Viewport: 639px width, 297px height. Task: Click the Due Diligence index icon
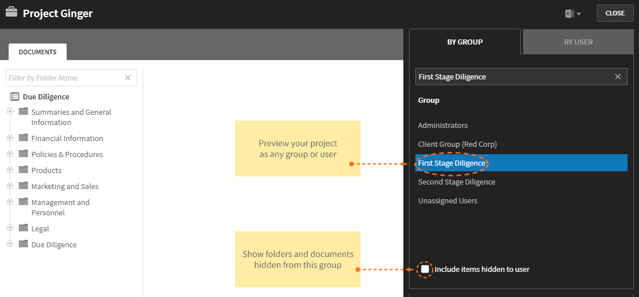tap(15, 97)
